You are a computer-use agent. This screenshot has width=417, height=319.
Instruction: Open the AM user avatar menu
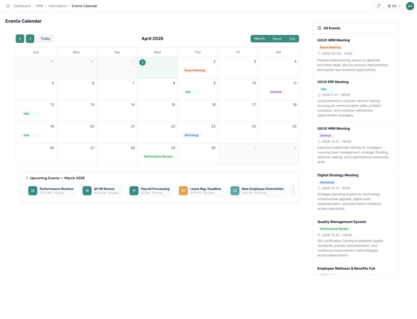410,6
